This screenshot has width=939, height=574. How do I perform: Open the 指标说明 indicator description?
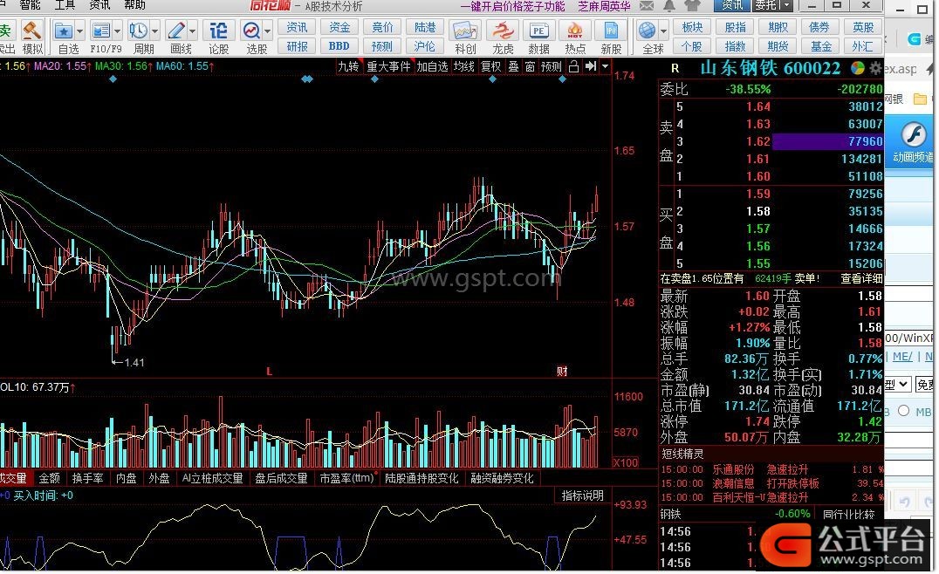[582, 495]
